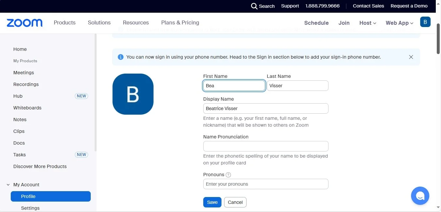Click Join in the header
Image resolution: width=441 pixels, height=212 pixels.
[x=344, y=23]
